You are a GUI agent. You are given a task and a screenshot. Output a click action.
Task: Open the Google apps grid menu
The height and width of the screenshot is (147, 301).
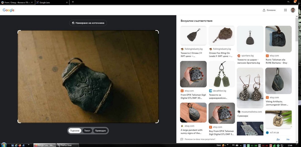[x=285, y=10]
